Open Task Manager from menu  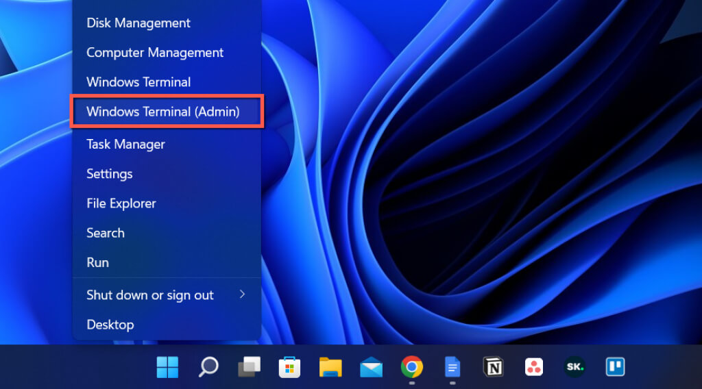pyautogui.click(x=167, y=144)
